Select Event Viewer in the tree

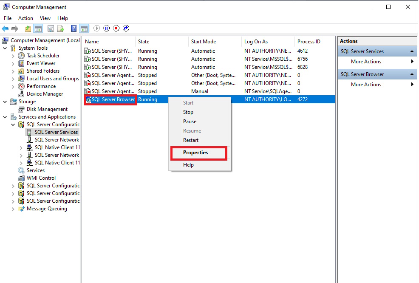[41, 63]
